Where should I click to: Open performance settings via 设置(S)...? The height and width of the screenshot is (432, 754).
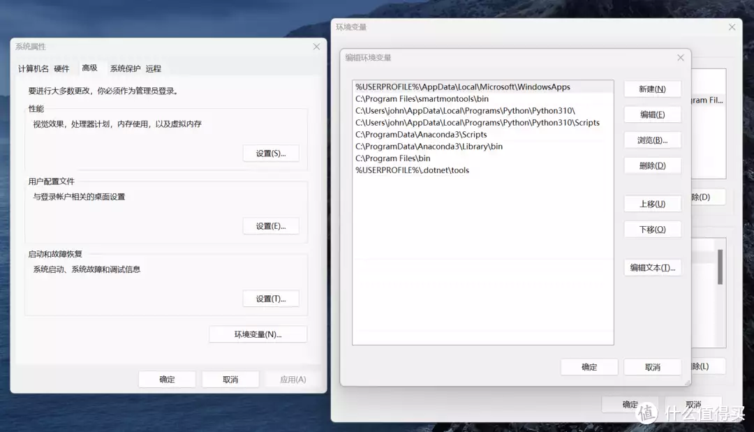click(271, 154)
